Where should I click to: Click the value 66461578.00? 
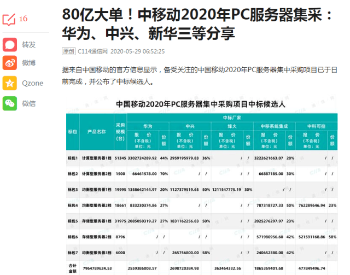(144, 174)
